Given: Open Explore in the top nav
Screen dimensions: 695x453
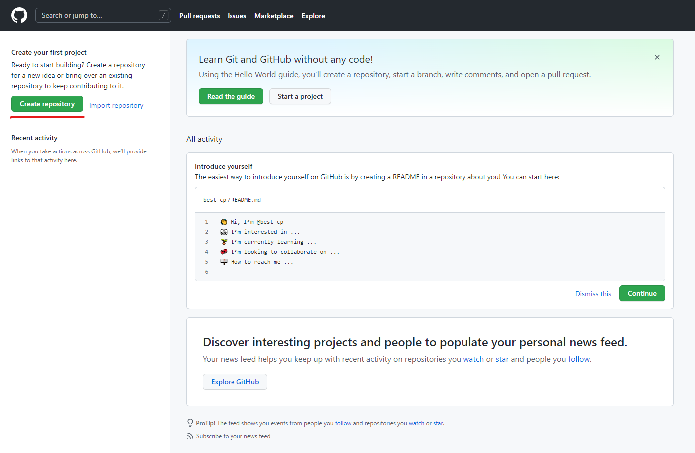Looking at the screenshot, I should (x=313, y=16).
